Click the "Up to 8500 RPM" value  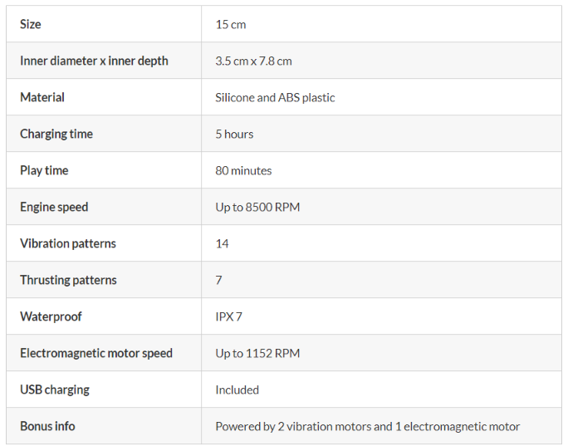(x=257, y=207)
